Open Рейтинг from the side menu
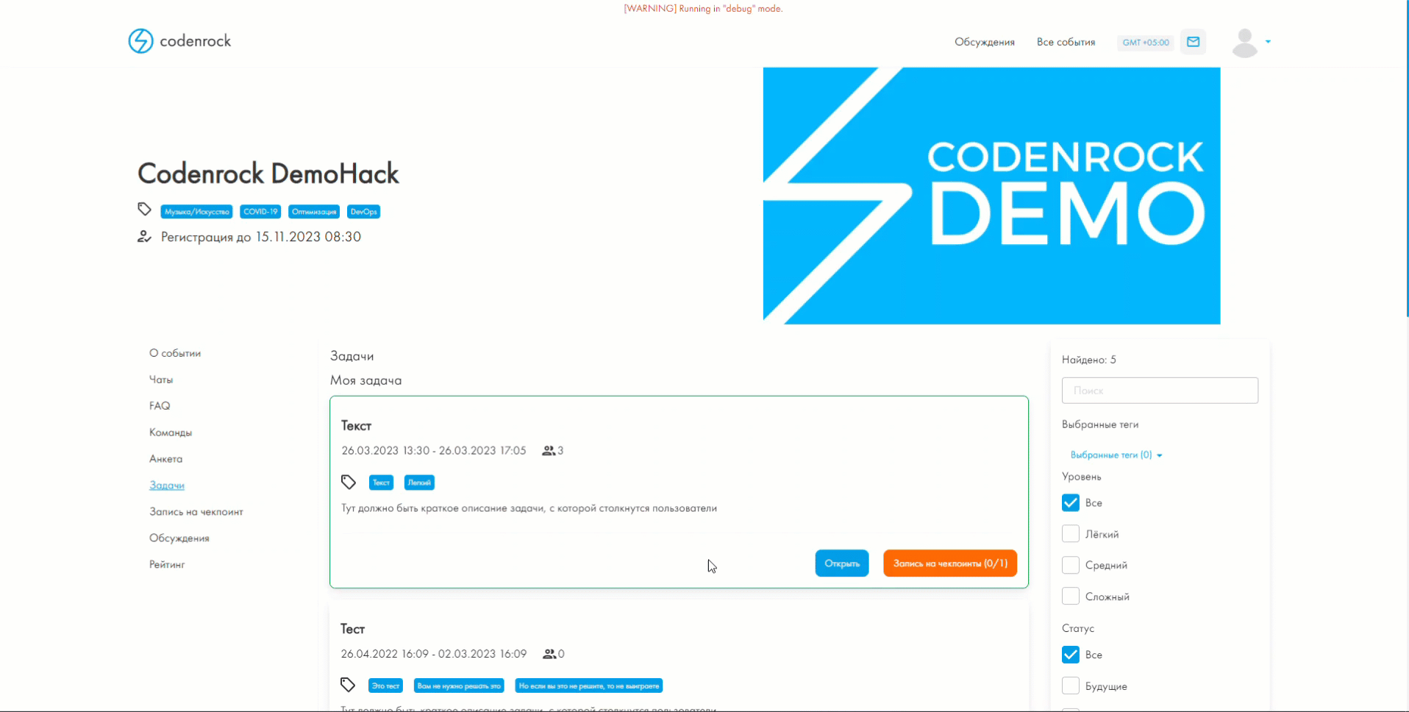Image resolution: width=1409 pixels, height=712 pixels. pyautogui.click(x=167, y=565)
